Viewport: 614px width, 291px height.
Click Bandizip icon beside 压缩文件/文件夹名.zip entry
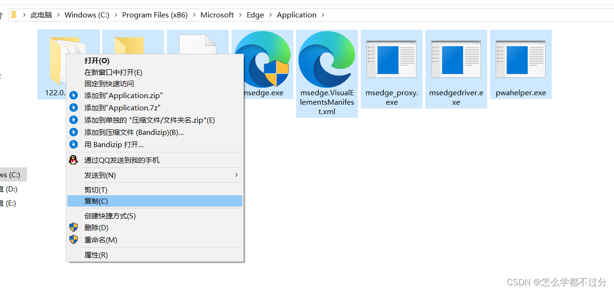(74, 120)
